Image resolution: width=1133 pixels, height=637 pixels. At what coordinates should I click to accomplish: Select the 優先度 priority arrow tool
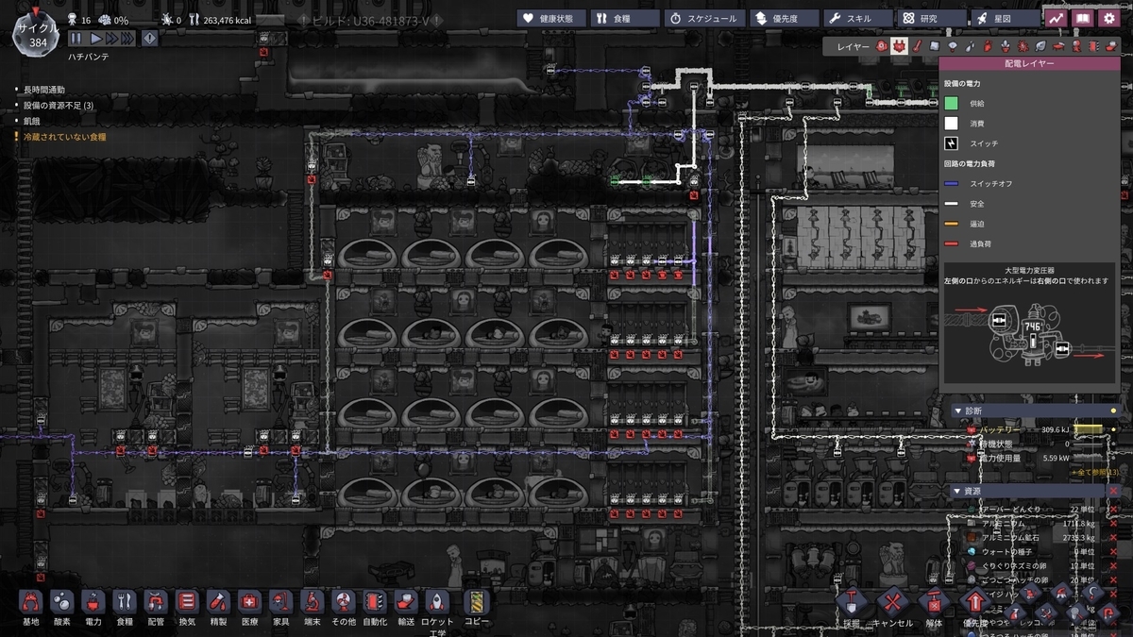click(x=975, y=602)
